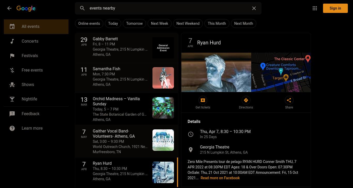Open All events in sidebar
353x188 pixels.
click(36, 27)
